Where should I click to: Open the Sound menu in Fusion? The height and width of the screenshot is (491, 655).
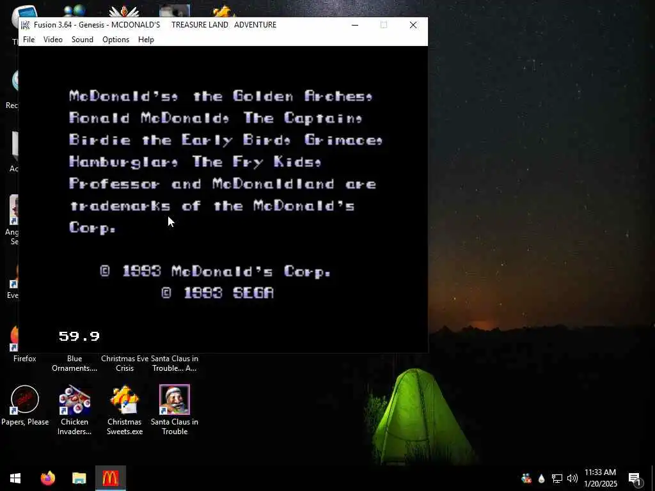pyautogui.click(x=83, y=39)
